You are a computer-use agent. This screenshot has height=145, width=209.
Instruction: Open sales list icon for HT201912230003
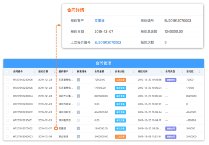78,104
